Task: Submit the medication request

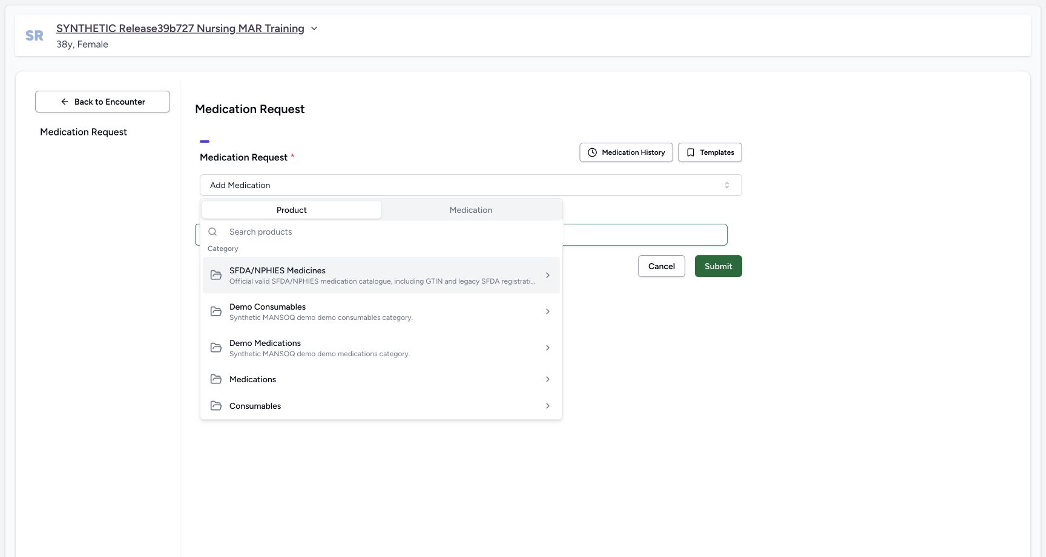Action: coord(719,266)
